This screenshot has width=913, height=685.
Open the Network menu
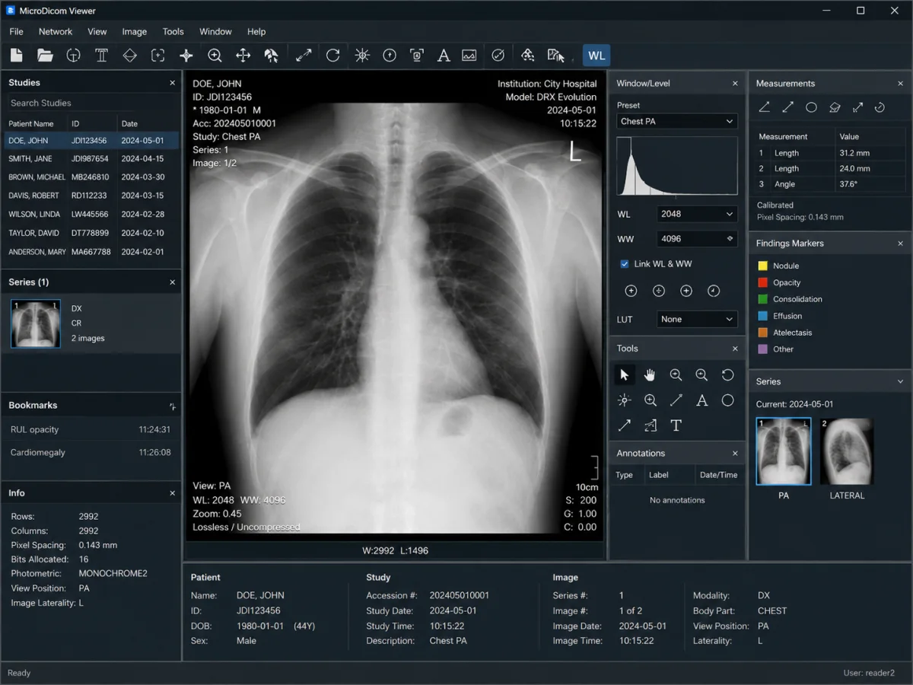56,32
